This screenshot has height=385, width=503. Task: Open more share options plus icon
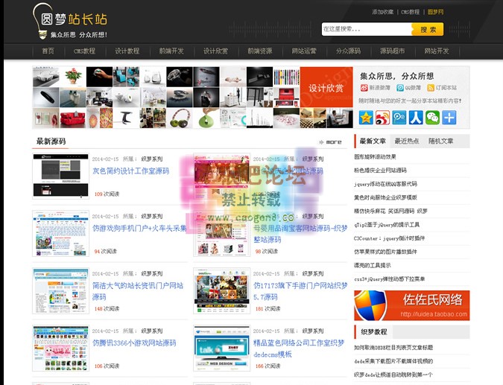pos(449,118)
